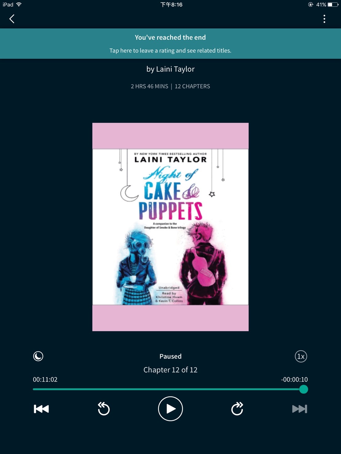
Task: Start playback with the play button
Action: tap(170, 409)
